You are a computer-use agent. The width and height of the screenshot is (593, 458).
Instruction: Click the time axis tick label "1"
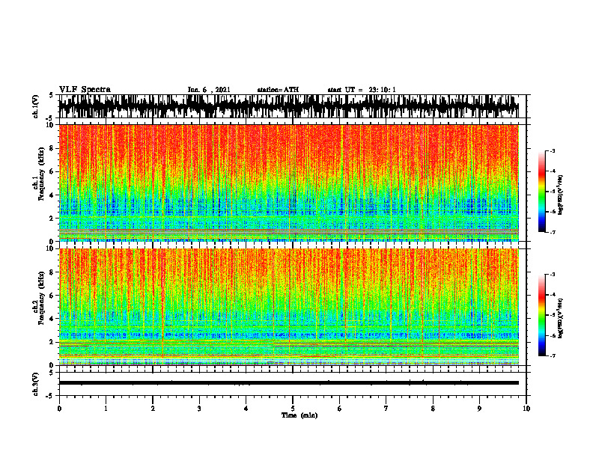click(106, 409)
